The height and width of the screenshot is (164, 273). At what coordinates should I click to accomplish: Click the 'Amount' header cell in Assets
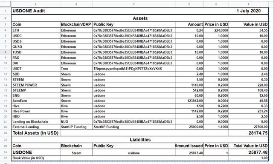click(x=189, y=25)
